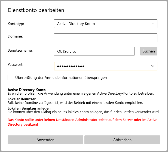Cancel the dialog with Abbrechen
This screenshot has width=168, height=152.
pos(122,140)
